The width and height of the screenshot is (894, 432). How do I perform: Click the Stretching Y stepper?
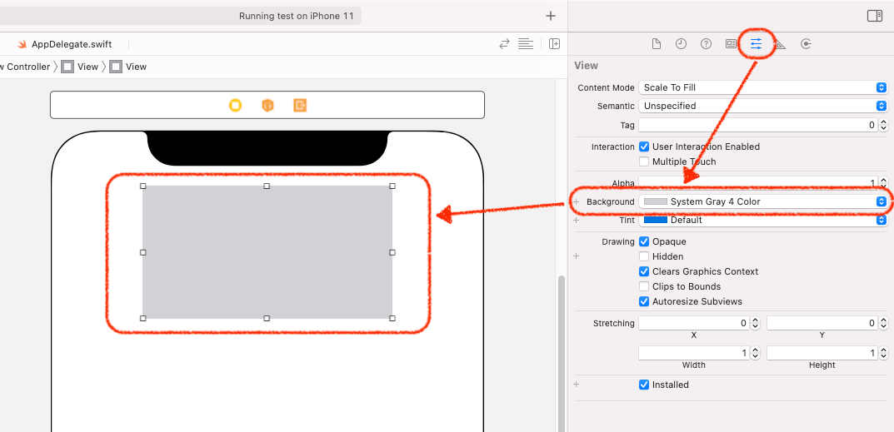point(883,323)
